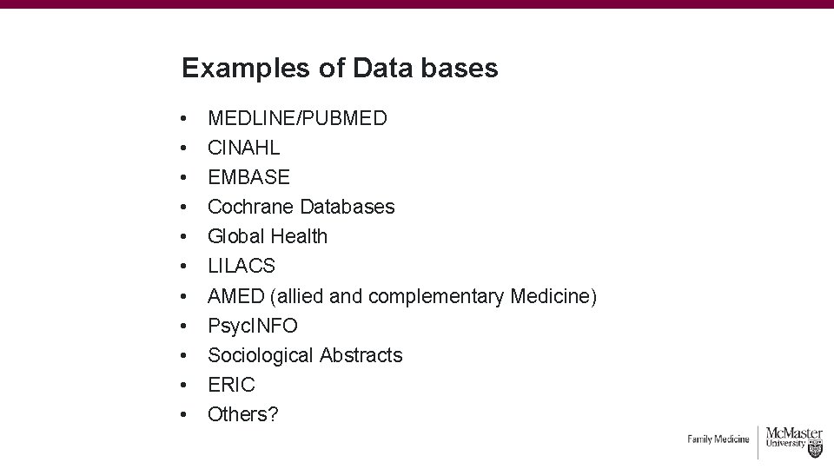Screen dimensions: 834x469
Task: Select the Global Health entry
Action: [x=268, y=236]
